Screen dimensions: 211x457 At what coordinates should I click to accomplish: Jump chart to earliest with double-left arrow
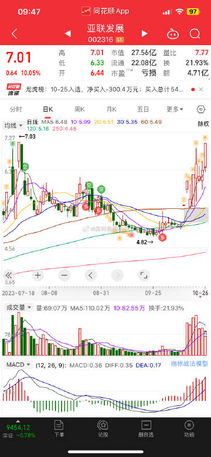(9, 275)
